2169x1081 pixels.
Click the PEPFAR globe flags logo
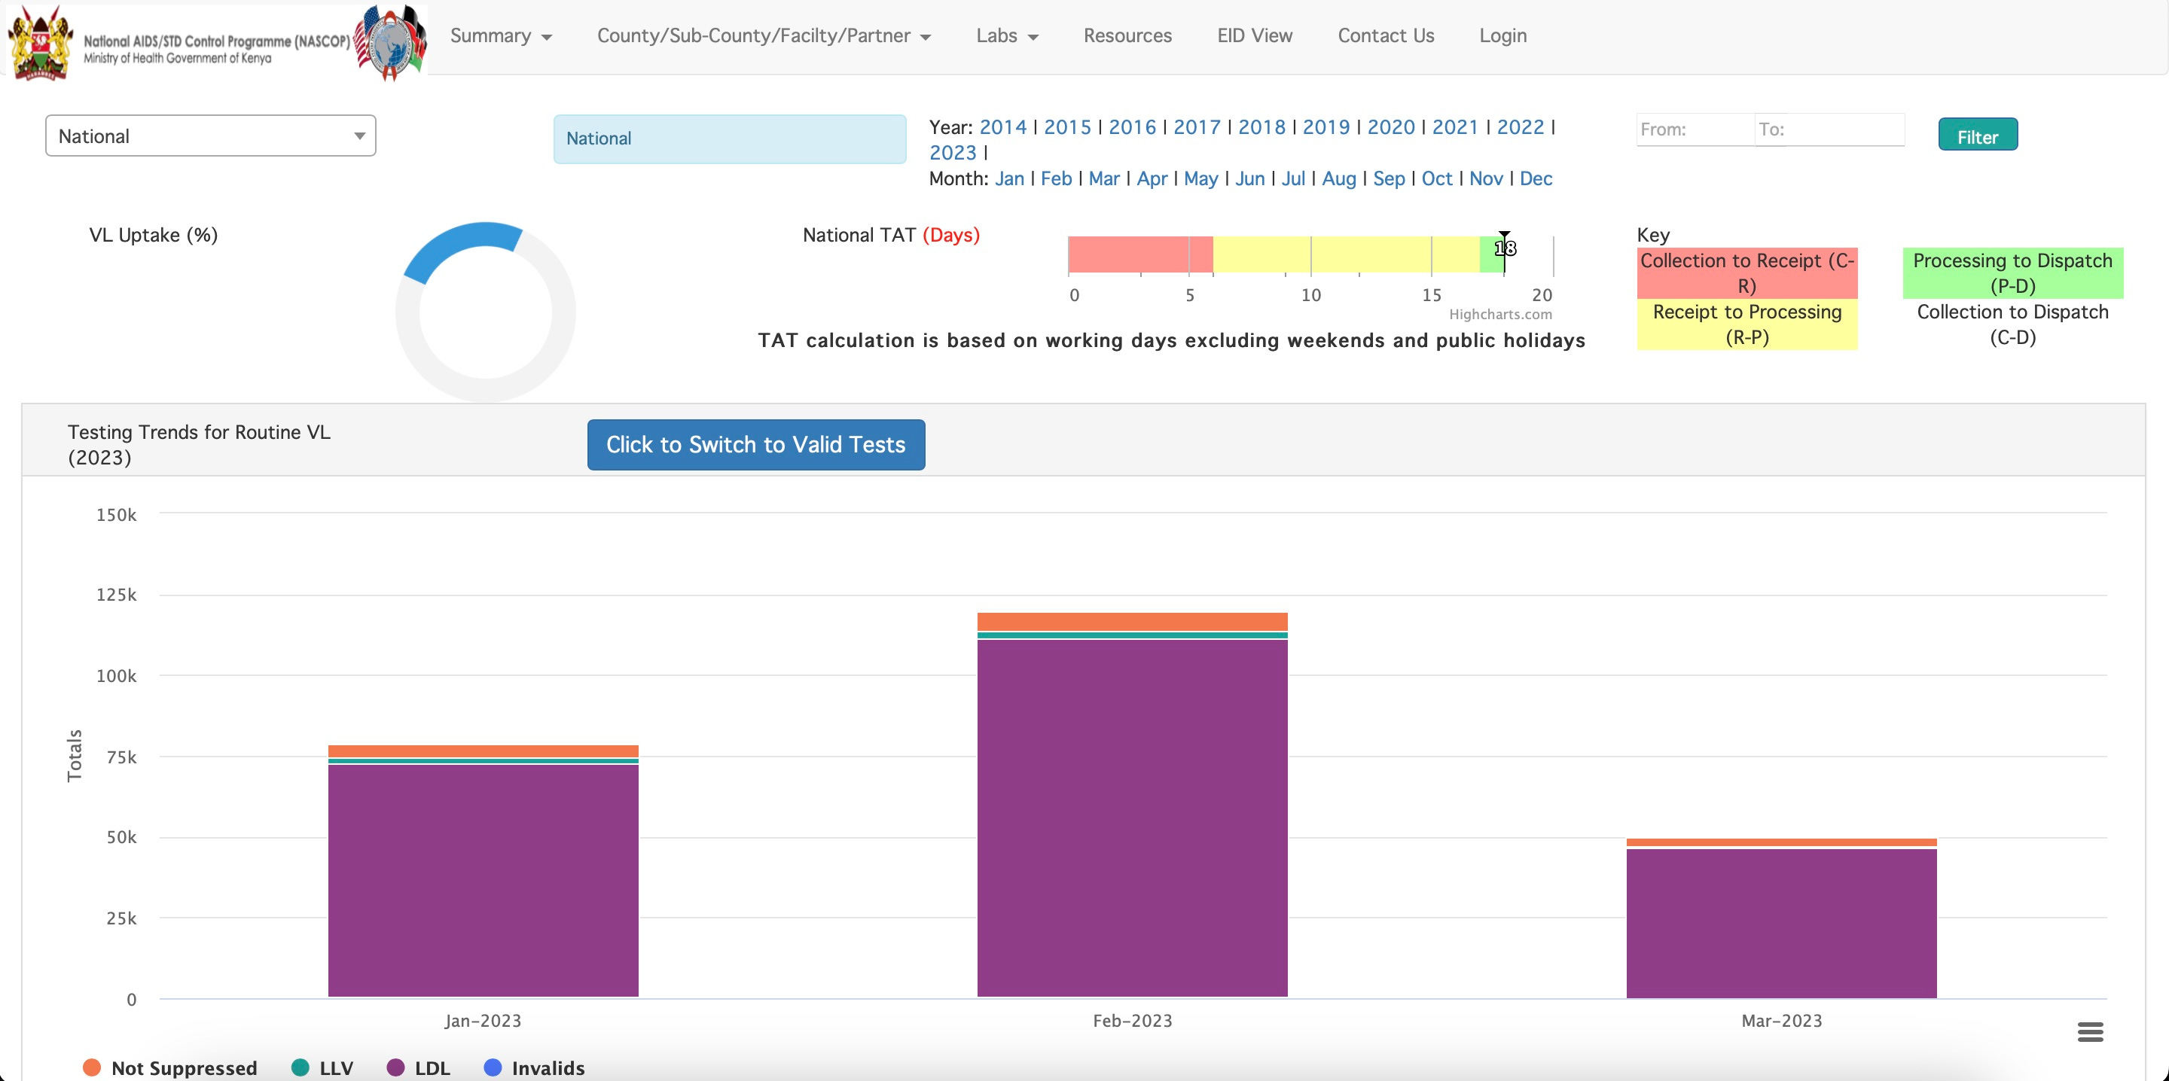390,42
